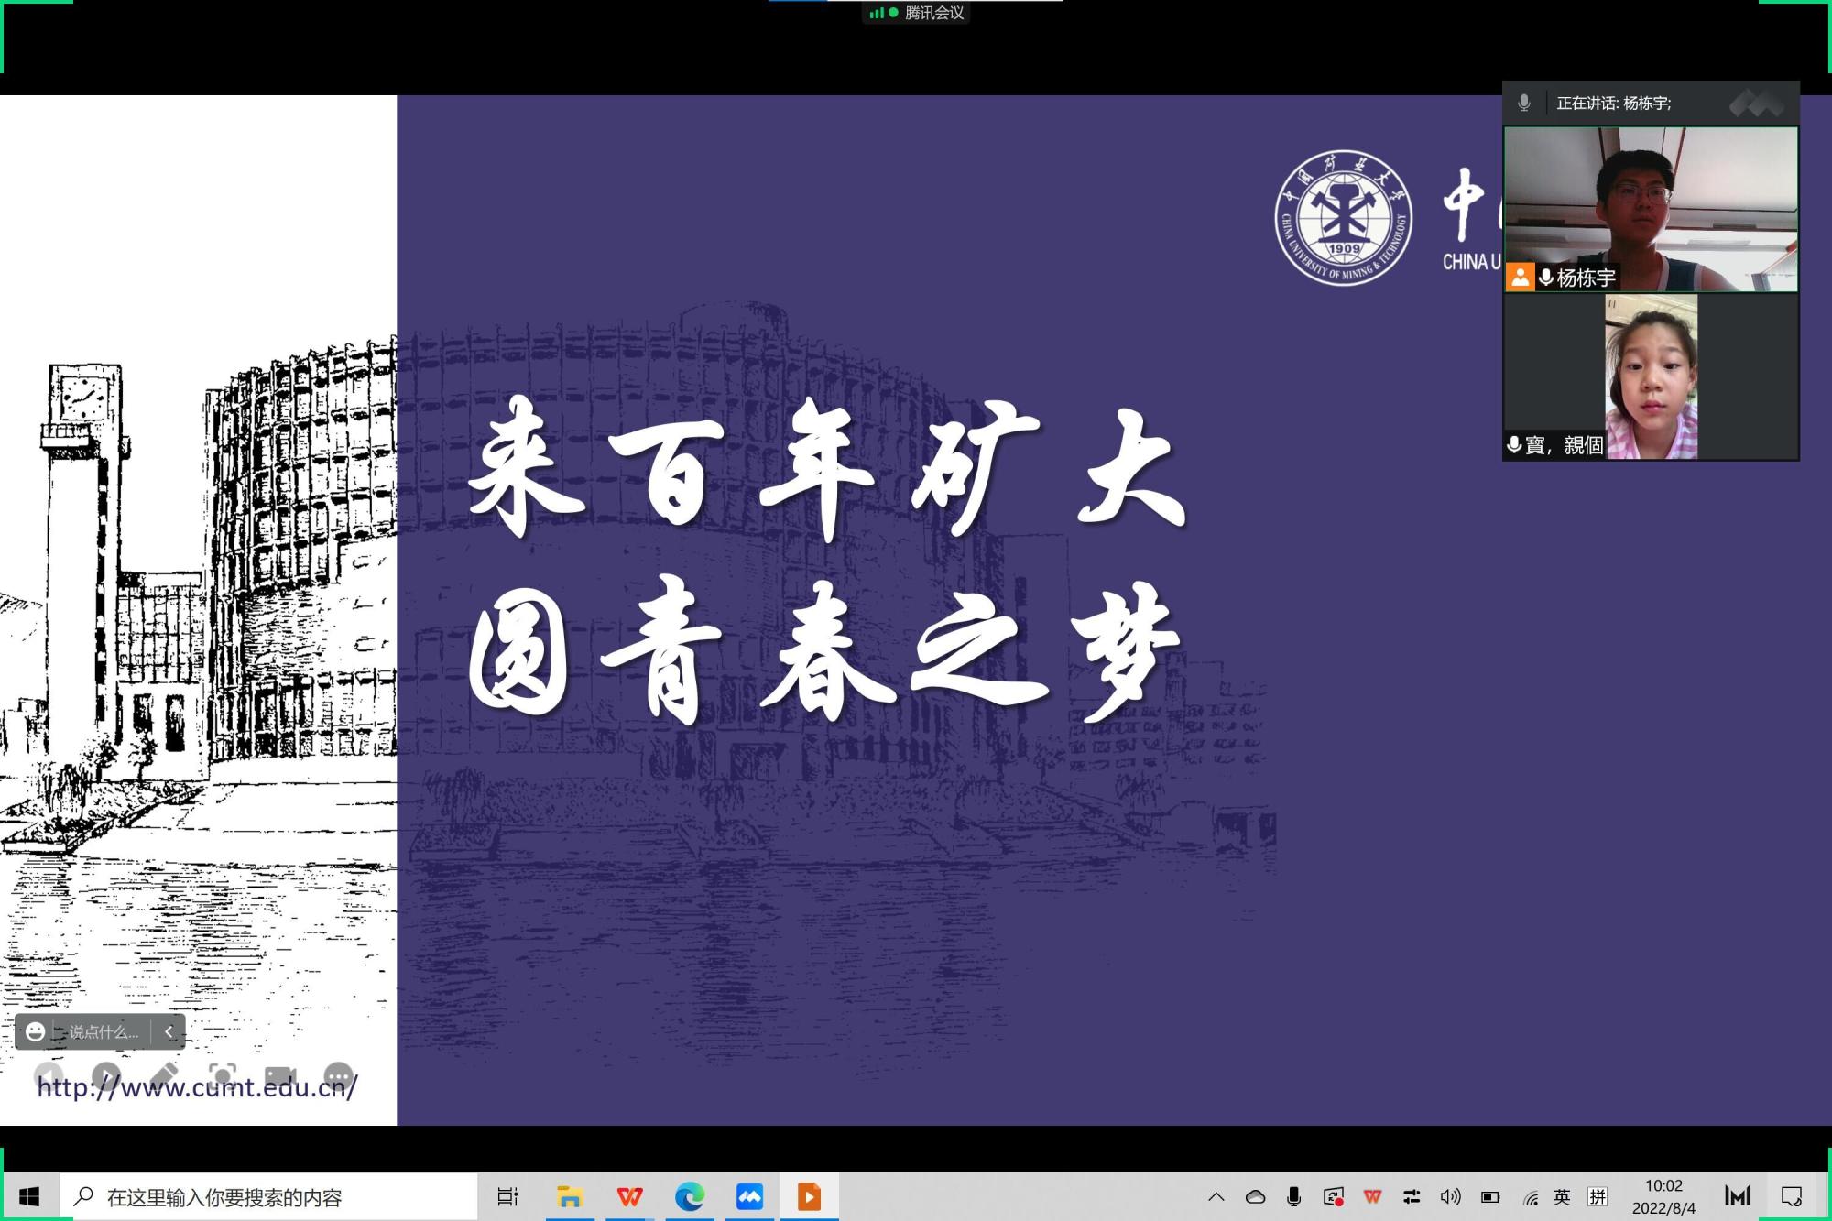
Task: Click the video camera record icon
Action: [x=279, y=1076]
